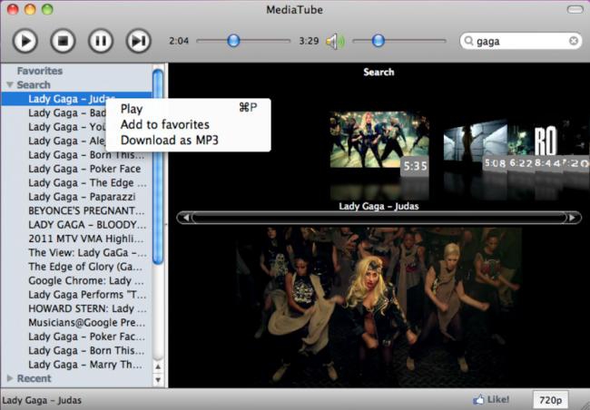This screenshot has height=410, width=590.
Task: Select 2011 MTV VMA Highli... row
Action: point(76,238)
